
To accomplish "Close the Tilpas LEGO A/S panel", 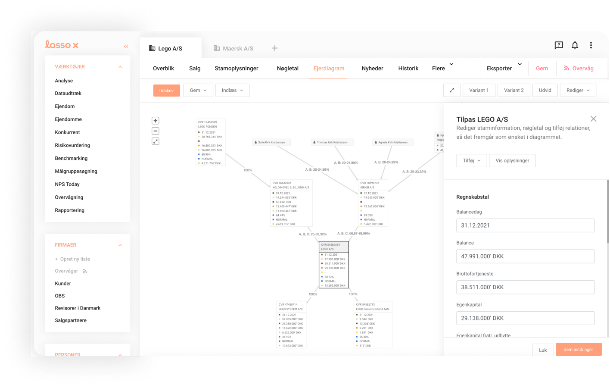I will click(x=593, y=119).
